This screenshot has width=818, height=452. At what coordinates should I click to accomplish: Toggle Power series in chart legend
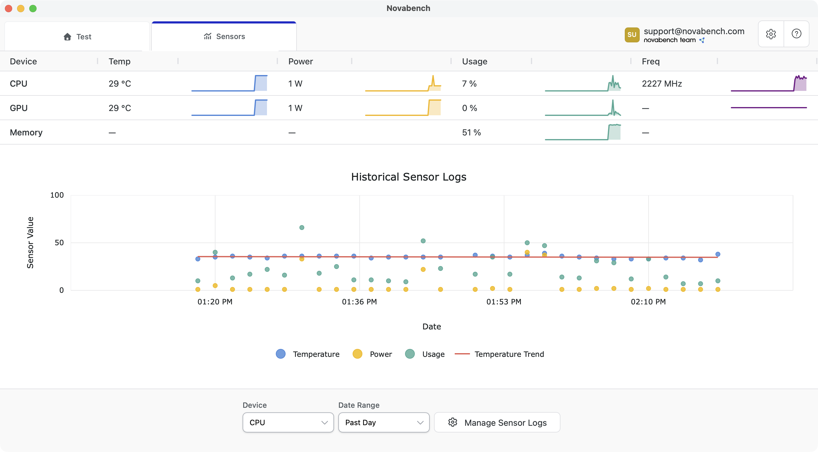372,354
